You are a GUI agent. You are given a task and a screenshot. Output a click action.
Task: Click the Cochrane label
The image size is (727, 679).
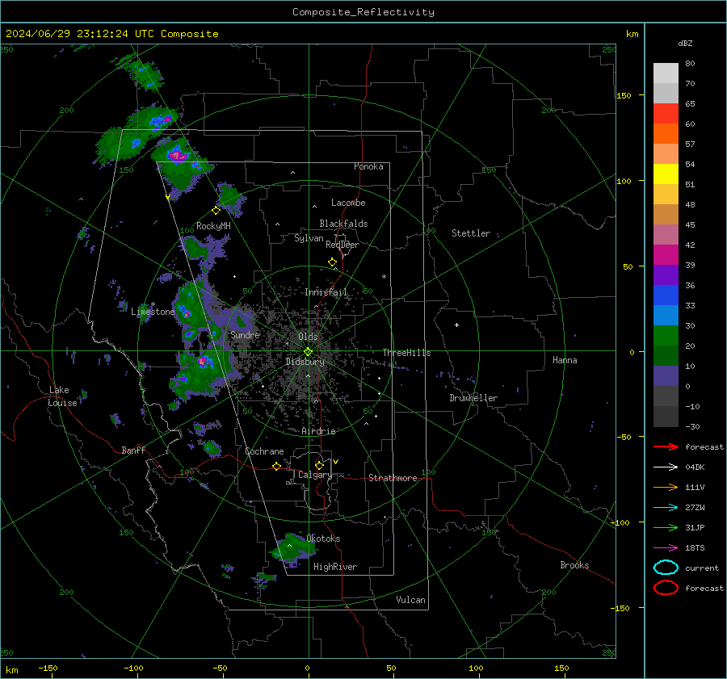point(264,451)
